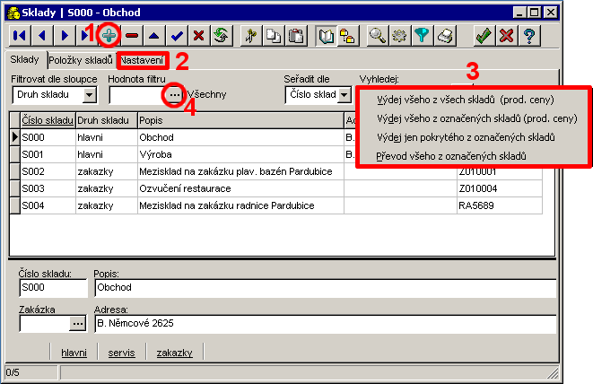Click the blue checkmark post changes icon

[177, 36]
